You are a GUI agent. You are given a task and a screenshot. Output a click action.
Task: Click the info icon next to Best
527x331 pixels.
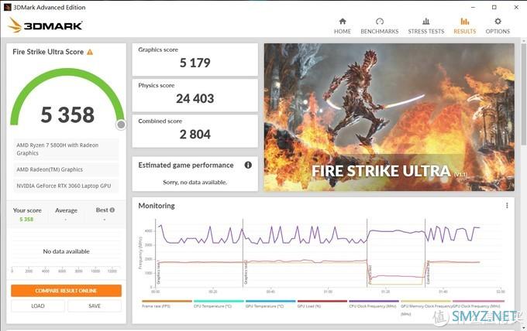point(112,210)
